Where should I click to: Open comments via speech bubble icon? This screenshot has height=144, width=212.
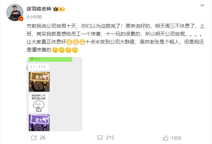[100, 138]
